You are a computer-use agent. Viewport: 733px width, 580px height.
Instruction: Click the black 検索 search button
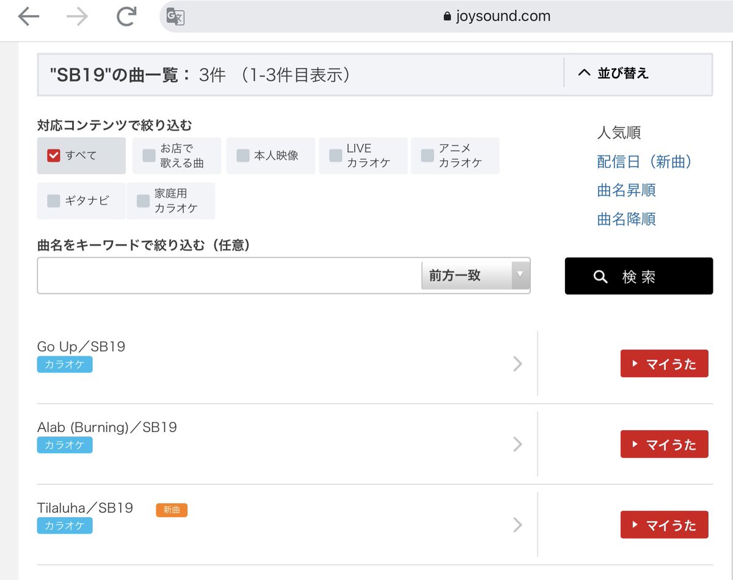click(639, 276)
